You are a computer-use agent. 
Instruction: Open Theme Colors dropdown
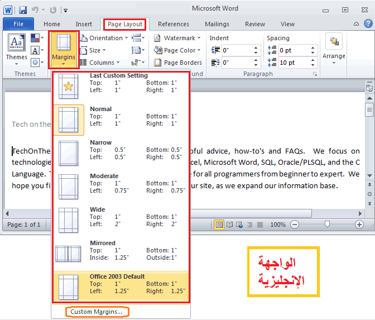coord(37,38)
